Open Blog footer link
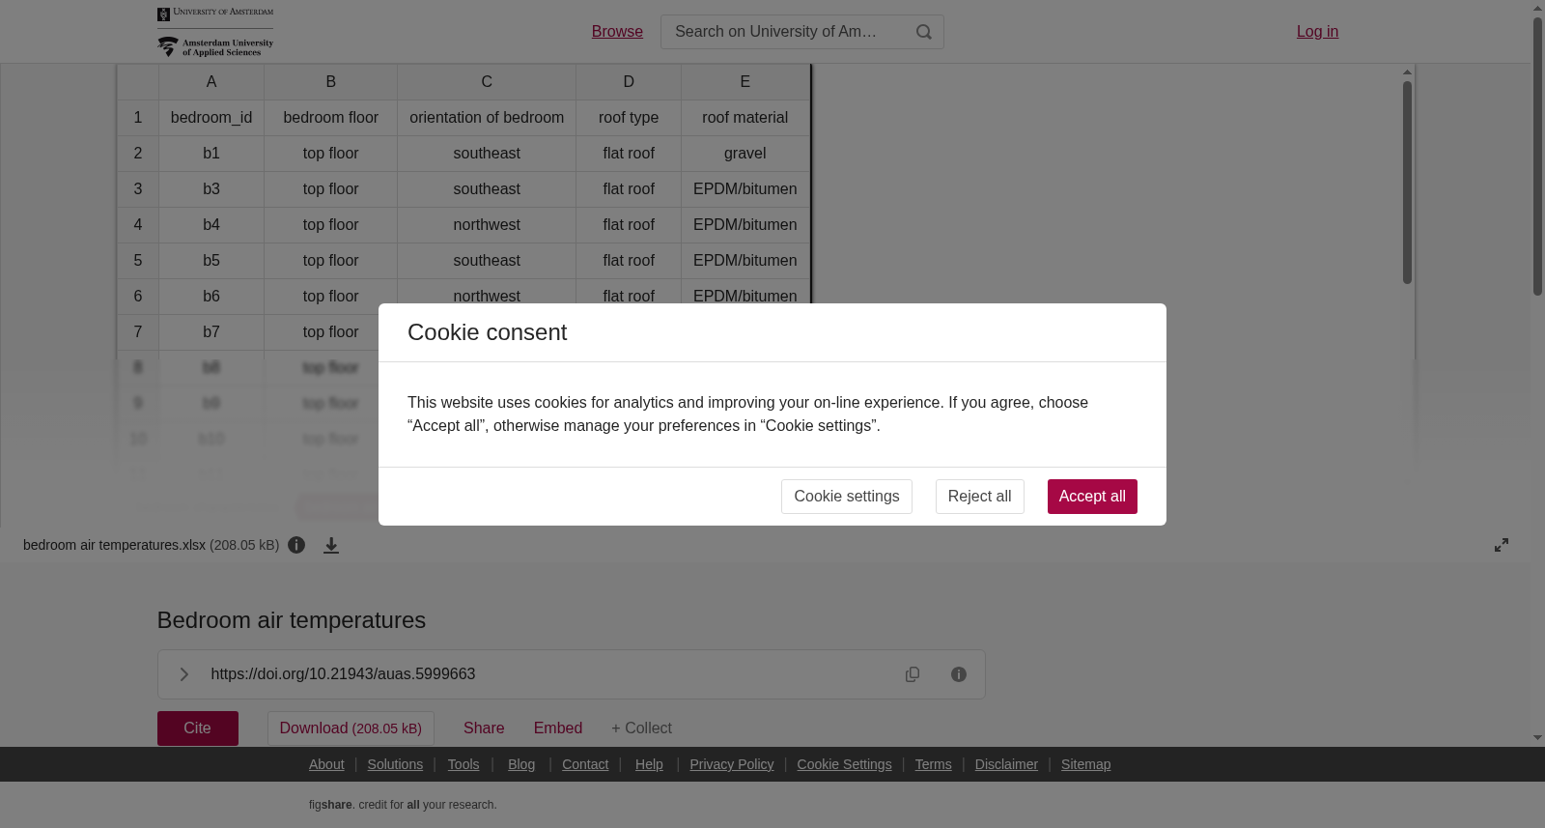Viewport: 1545px width, 828px height. tap(521, 764)
